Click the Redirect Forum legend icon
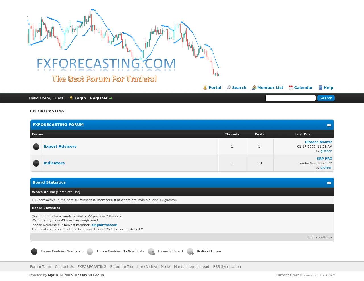Screen dimensions: 364x281 (190, 251)
